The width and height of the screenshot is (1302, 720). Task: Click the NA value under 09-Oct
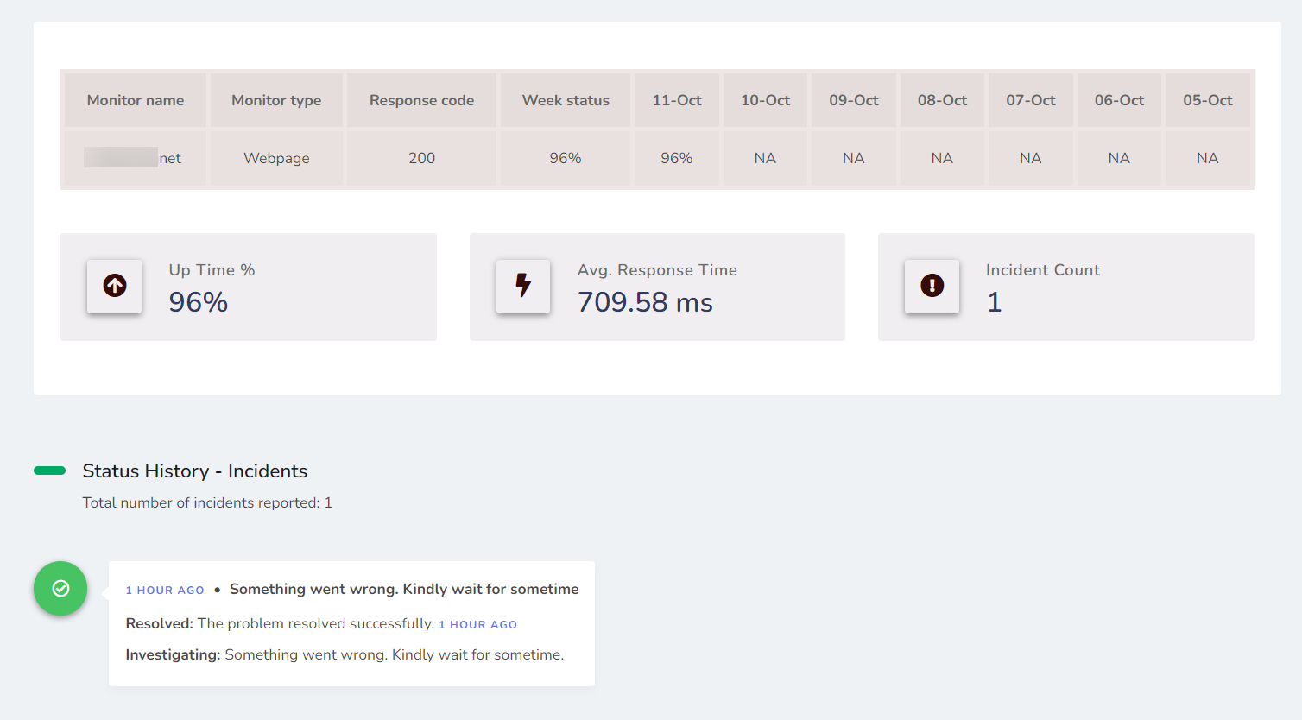coord(854,158)
